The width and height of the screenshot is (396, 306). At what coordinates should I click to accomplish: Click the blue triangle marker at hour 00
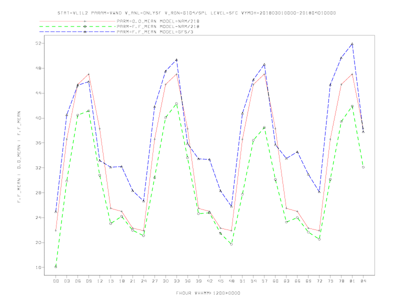click(x=56, y=211)
